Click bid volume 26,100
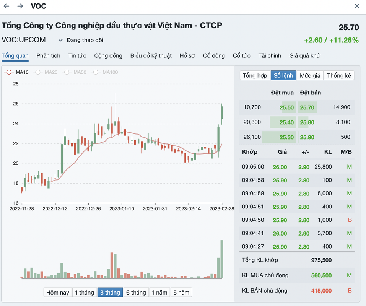The width and height of the screenshot is (366, 306). pyautogui.click(x=252, y=137)
